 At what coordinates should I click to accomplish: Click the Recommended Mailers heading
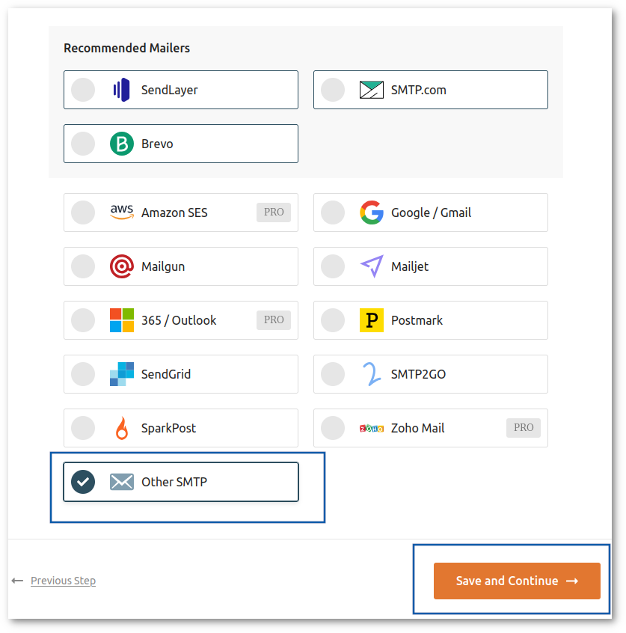tap(126, 48)
